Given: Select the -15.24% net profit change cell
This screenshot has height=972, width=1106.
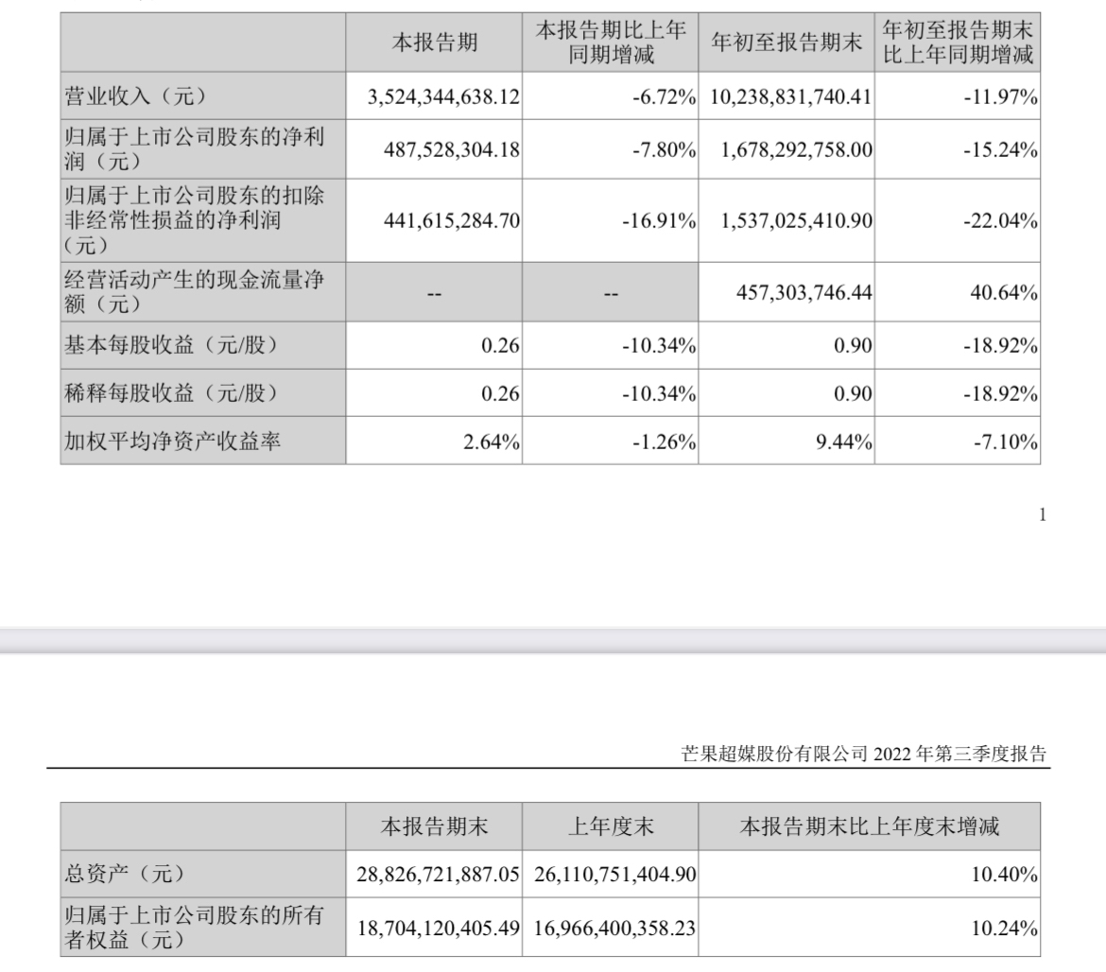Looking at the screenshot, I should [x=1000, y=149].
